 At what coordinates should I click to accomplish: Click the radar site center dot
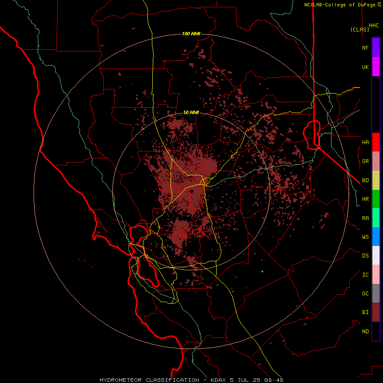(192, 191)
